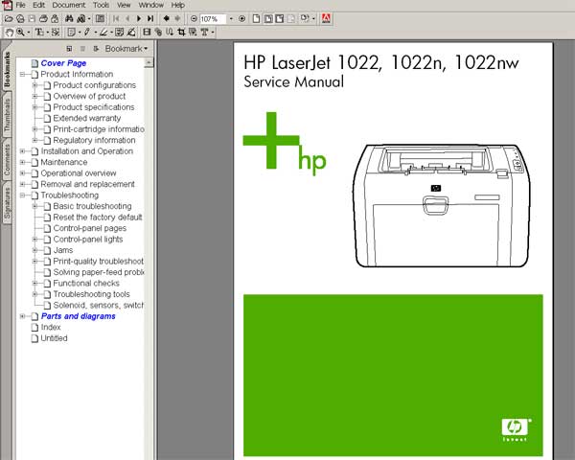Go to the next page
The height and width of the screenshot is (460, 575).
coord(139,19)
